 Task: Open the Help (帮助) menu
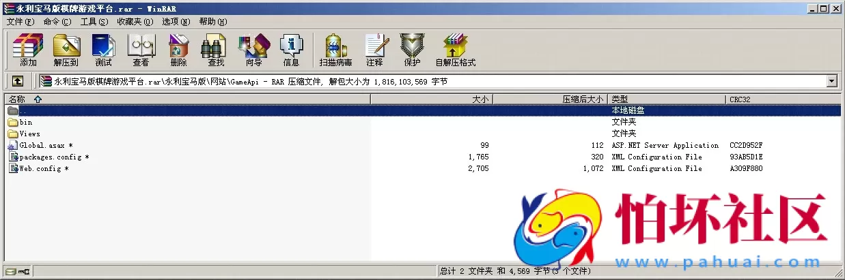point(213,22)
